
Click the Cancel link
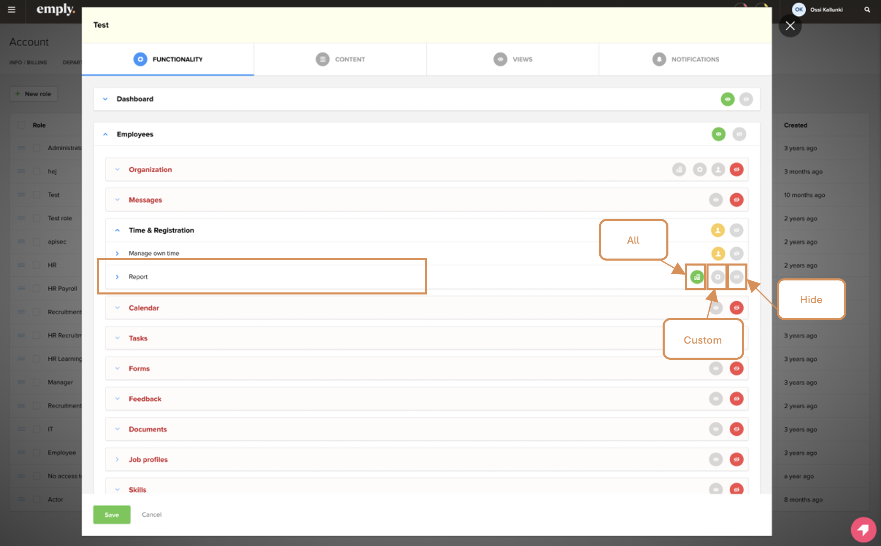151,515
